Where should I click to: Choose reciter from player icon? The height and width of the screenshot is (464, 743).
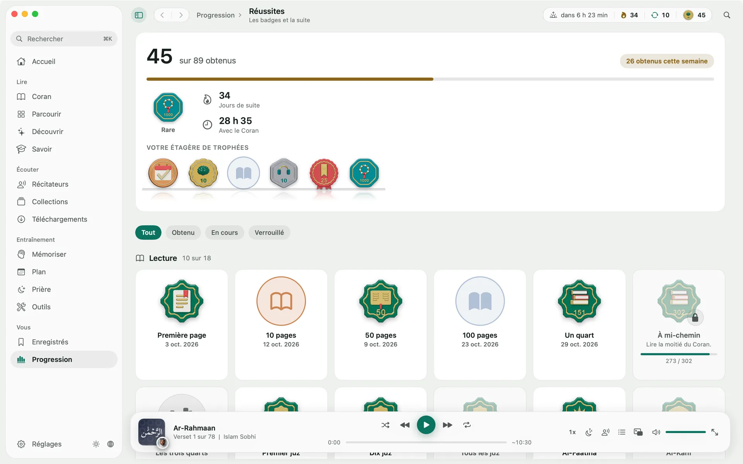click(x=606, y=432)
